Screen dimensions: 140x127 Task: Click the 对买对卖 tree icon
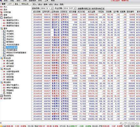point(1,12)
